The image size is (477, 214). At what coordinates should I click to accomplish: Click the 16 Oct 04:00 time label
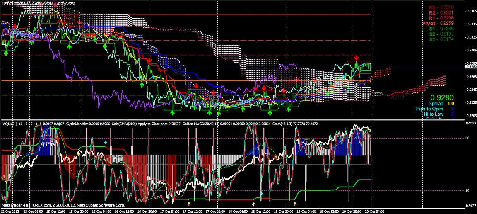tap(101, 211)
